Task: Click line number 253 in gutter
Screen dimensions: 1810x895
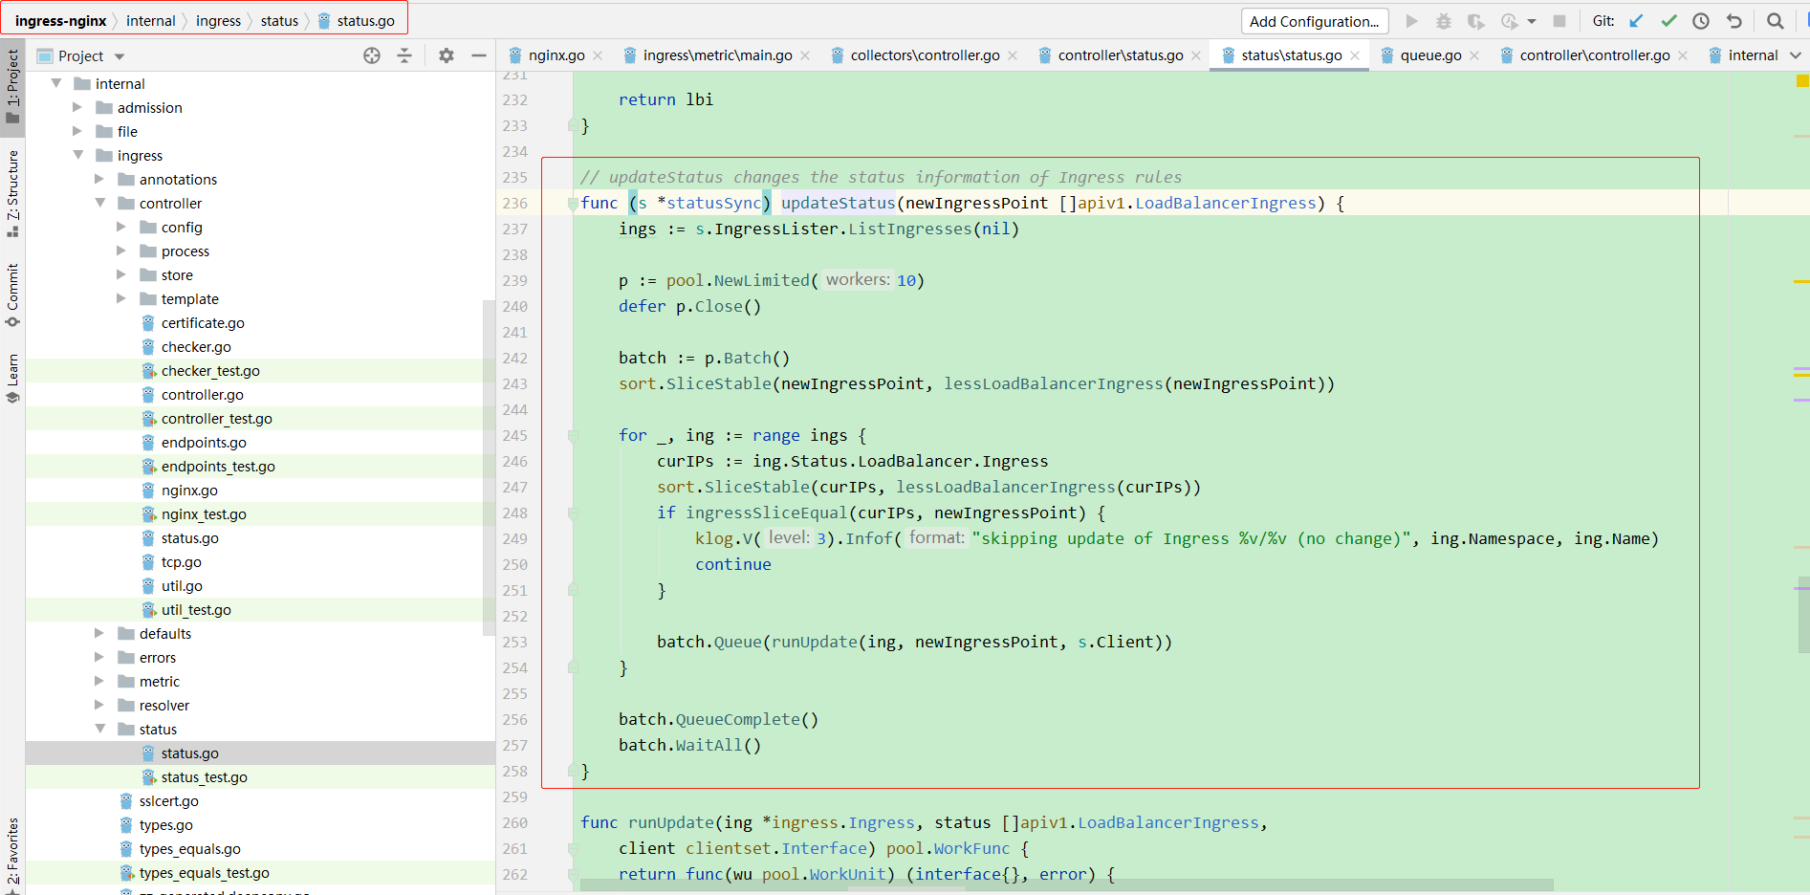Action: coord(515,642)
